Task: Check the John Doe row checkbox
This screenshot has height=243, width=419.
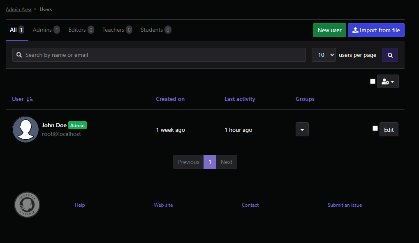Action: click(x=375, y=129)
